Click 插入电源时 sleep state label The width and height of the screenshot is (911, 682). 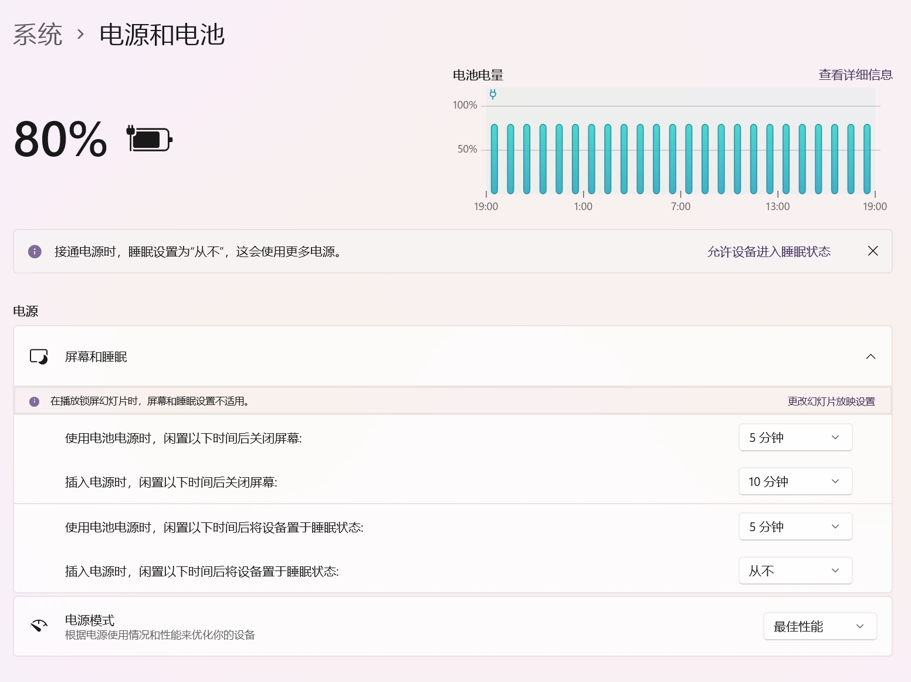(x=202, y=572)
